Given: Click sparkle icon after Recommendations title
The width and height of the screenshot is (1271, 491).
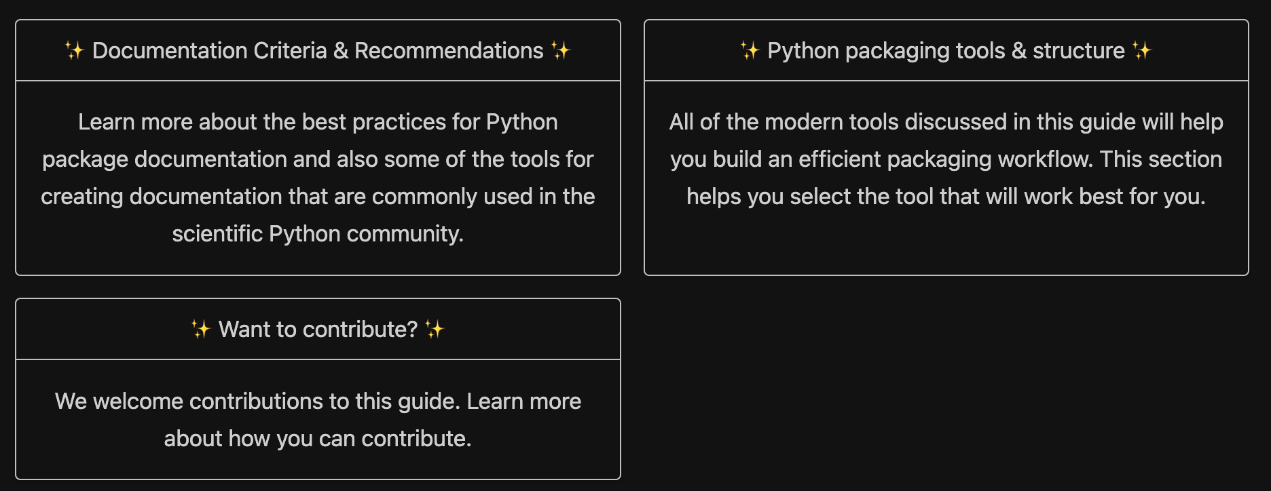Looking at the screenshot, I should (561, 50).
